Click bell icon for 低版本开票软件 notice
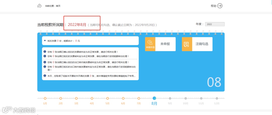The height and width of the screenshot is (115, 272). pyautogui.click(x=45, y=76)
